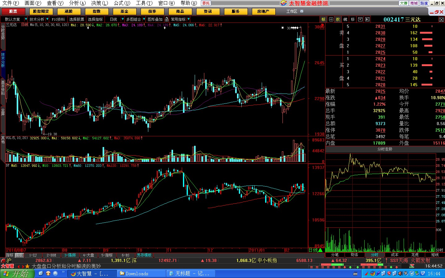Screen dimensions: 445x278
Task: Switch to 财务 bottom panel tab
Action: (355, 255)
